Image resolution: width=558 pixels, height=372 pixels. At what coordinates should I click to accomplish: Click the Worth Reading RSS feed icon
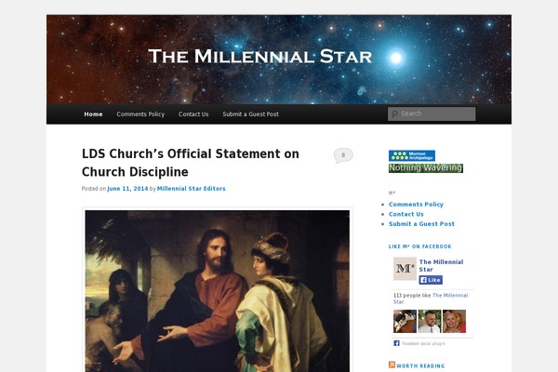pyautogui.click(x=392, y=365)
